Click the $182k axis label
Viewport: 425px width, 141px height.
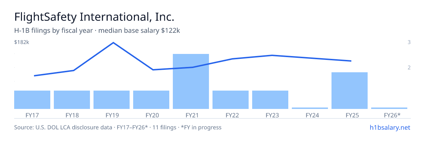21,42
